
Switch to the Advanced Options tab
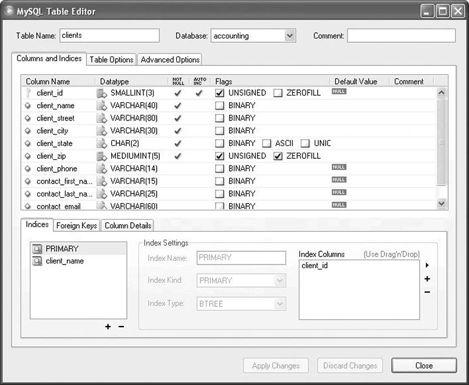(x=170, y=60)
